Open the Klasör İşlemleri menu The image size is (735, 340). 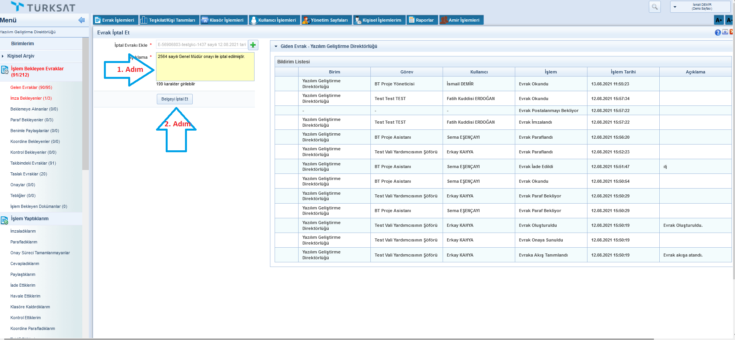pos(223,20)
